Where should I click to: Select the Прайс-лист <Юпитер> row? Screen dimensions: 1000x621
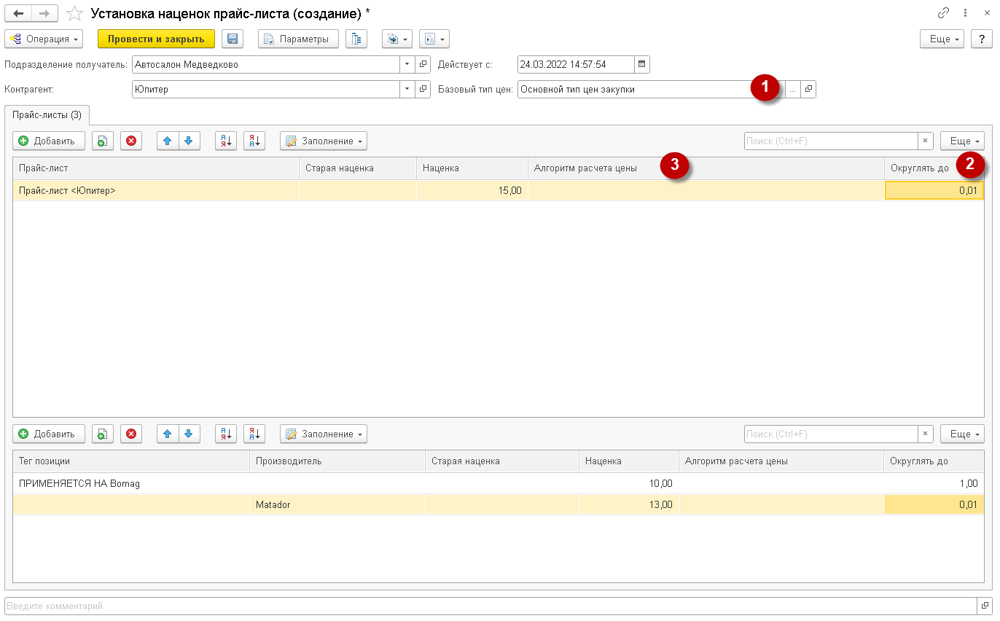pyautogui.click(x=499, y=190)
